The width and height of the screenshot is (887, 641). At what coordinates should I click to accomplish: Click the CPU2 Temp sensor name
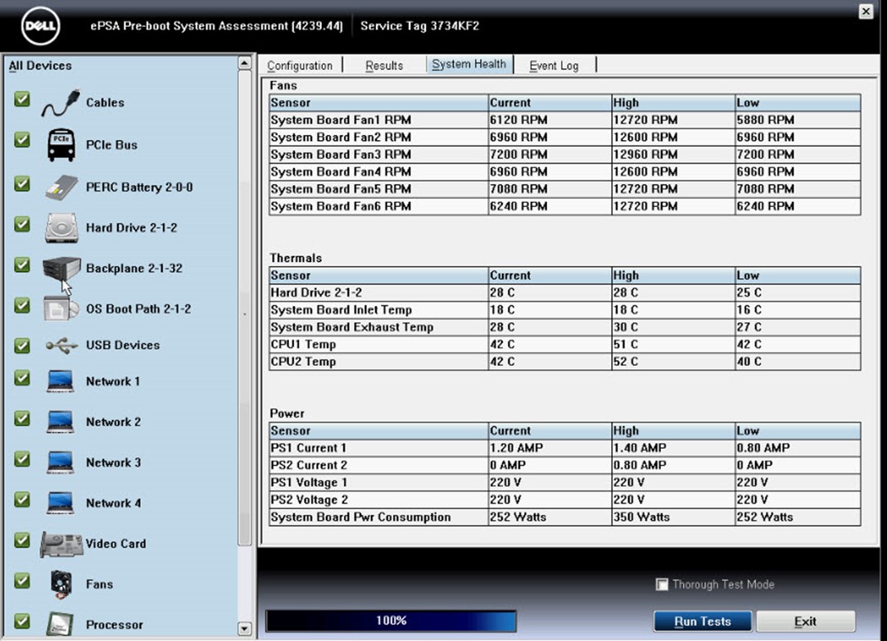click(303, 362)
